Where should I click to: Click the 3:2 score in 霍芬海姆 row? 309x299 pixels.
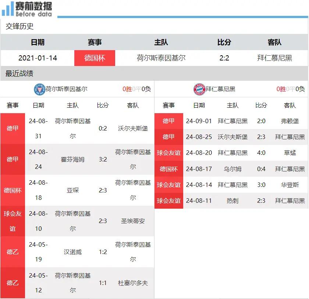click(x=103, y=159)
